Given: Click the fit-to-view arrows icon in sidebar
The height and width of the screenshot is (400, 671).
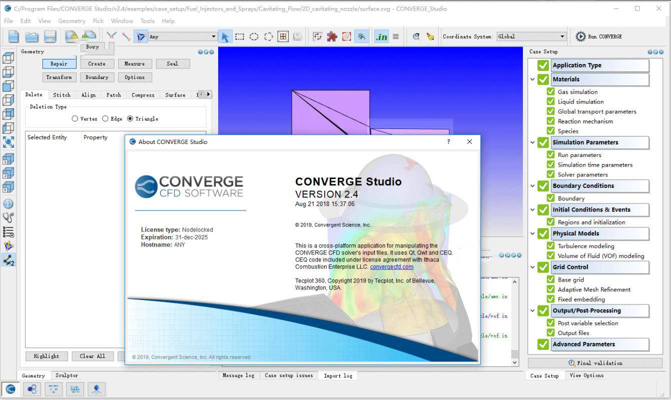Looking at the screenshot, I should (x=8, y=142).
